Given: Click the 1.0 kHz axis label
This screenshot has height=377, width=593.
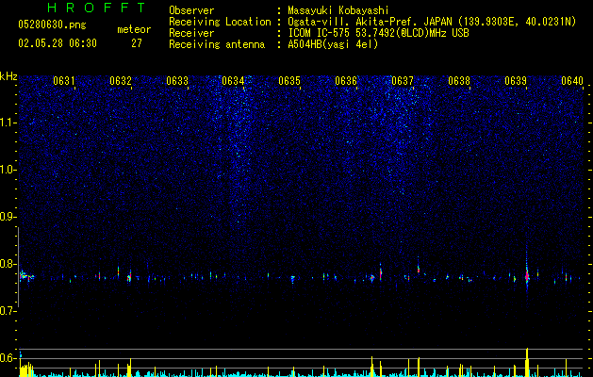Looking at the screenshot, I should click(8, 170).
